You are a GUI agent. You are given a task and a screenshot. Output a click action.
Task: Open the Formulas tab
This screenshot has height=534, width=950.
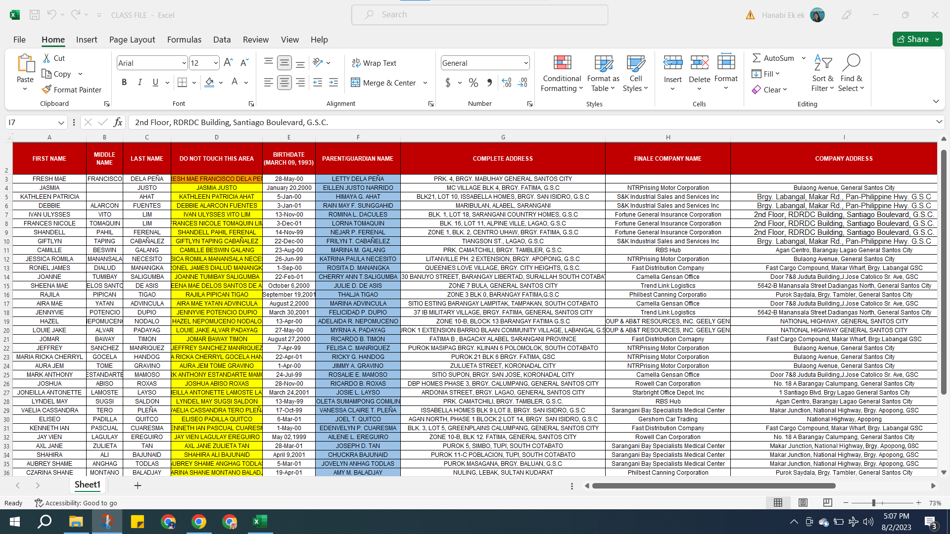184,40
